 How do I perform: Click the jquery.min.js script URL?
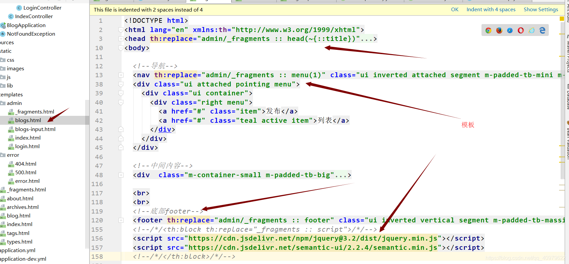[313, 239]
